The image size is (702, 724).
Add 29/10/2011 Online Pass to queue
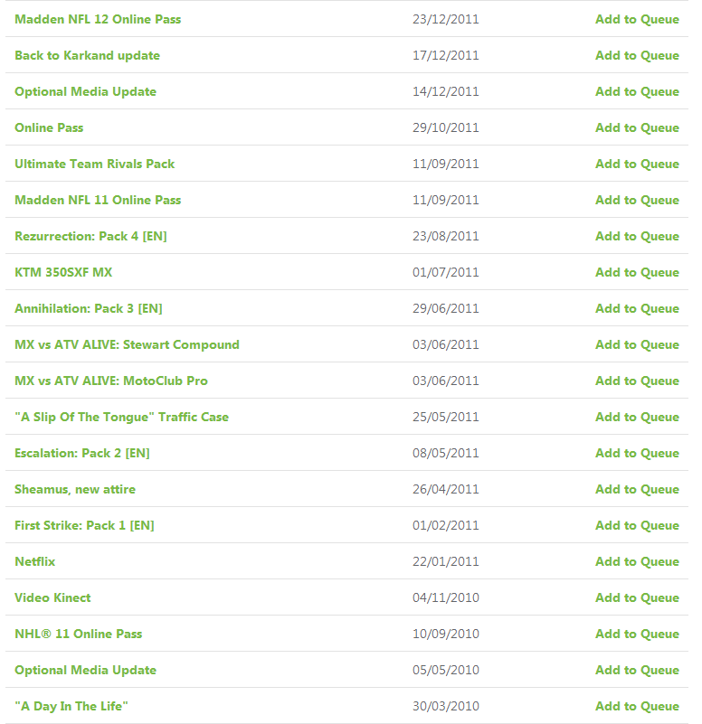click(637, 128)
